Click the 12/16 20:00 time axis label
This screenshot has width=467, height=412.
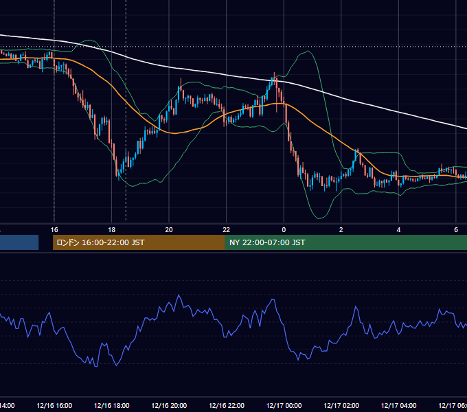(169, 405)
